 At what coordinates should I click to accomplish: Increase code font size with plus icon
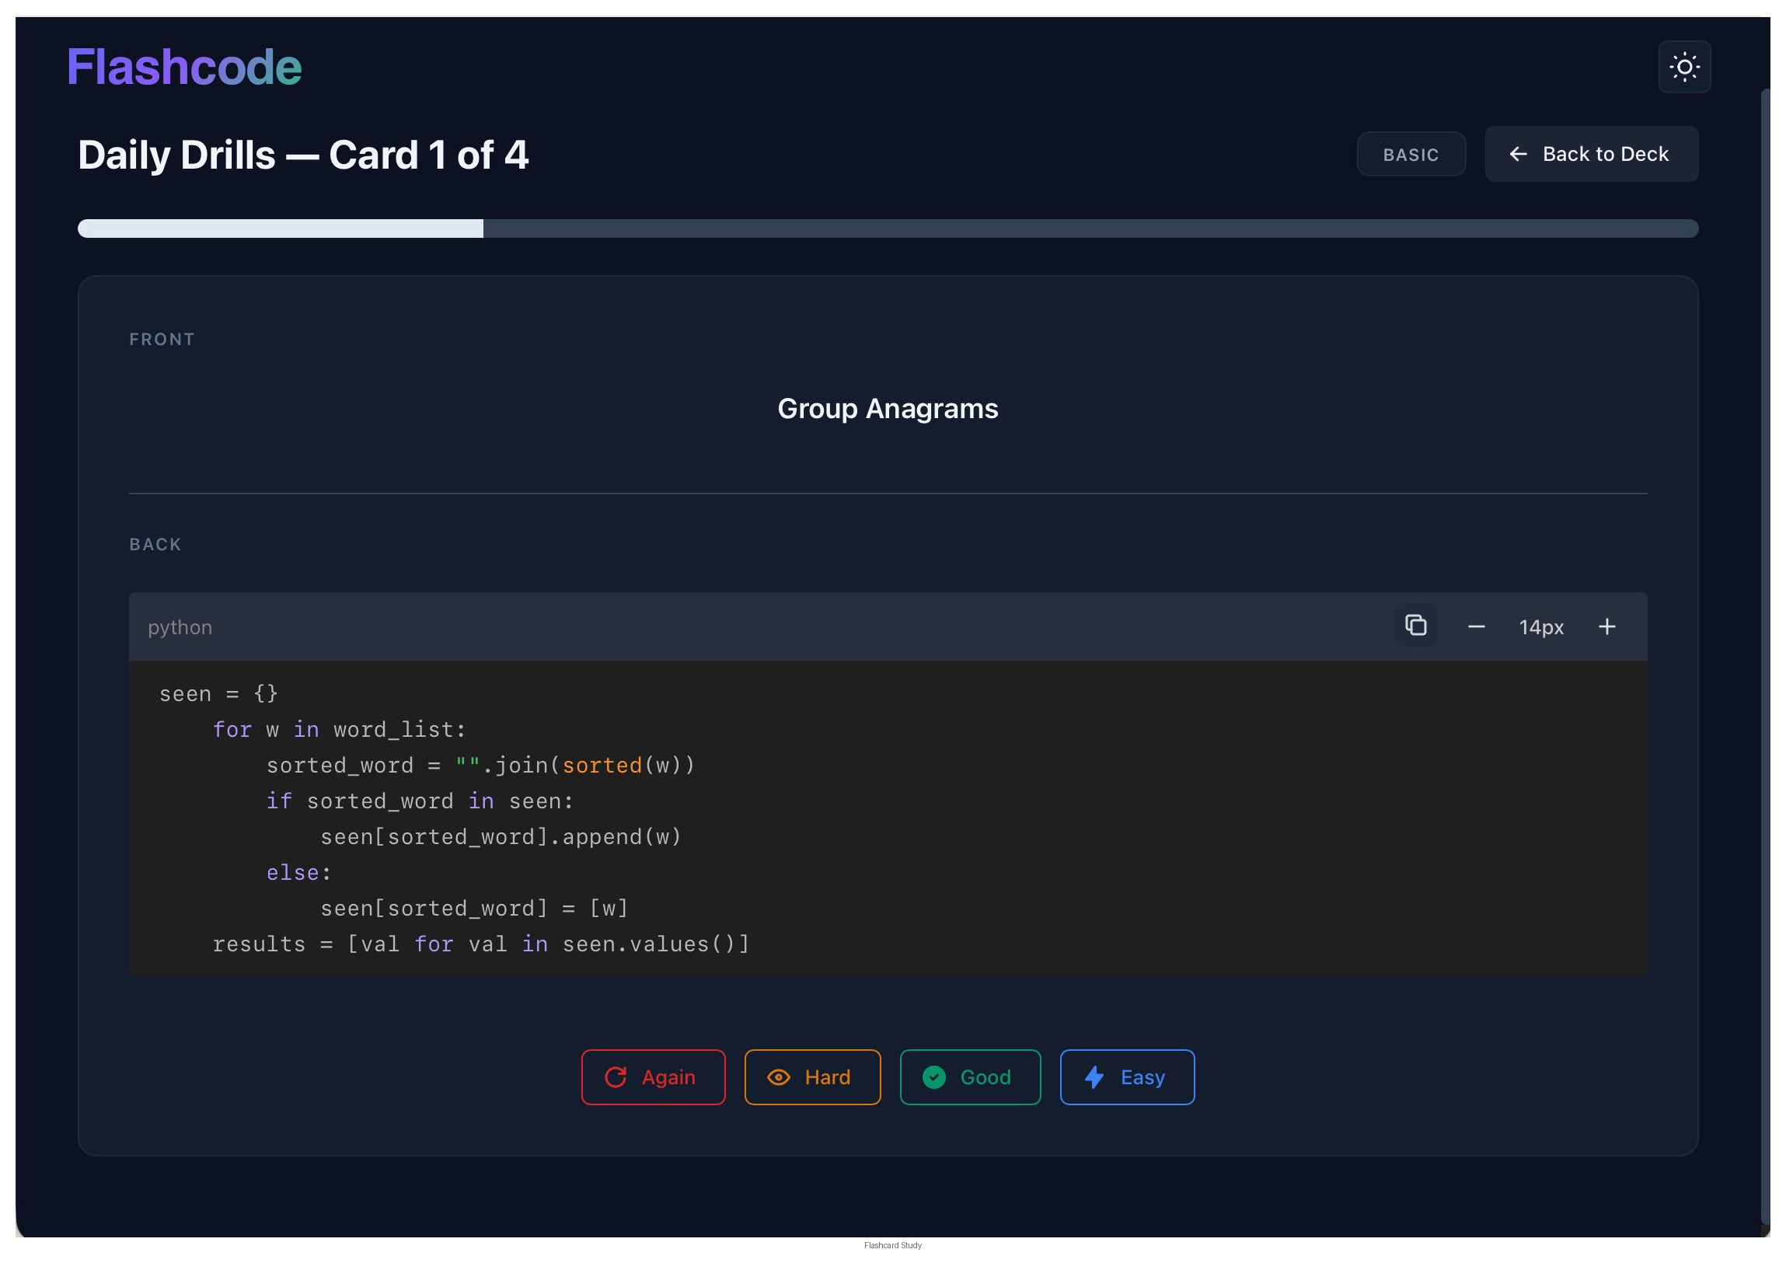1606,627
